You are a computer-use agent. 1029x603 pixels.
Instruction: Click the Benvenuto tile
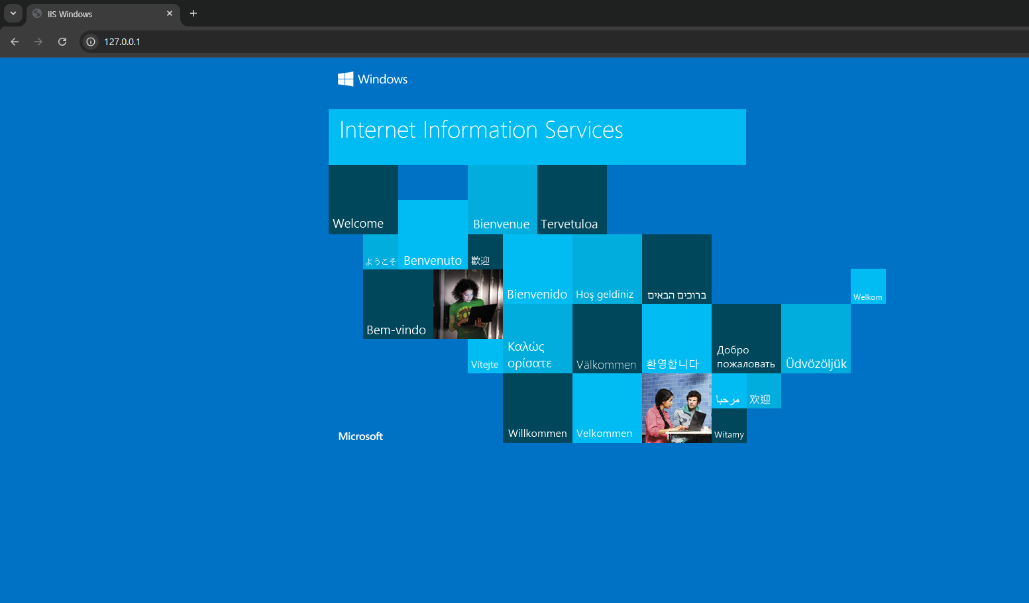433,234
